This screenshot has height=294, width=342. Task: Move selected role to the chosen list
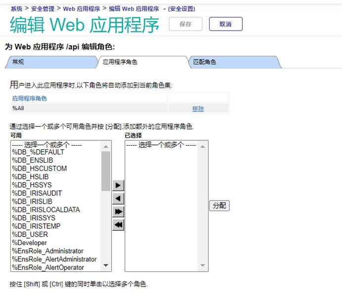(x=118, y=185)
